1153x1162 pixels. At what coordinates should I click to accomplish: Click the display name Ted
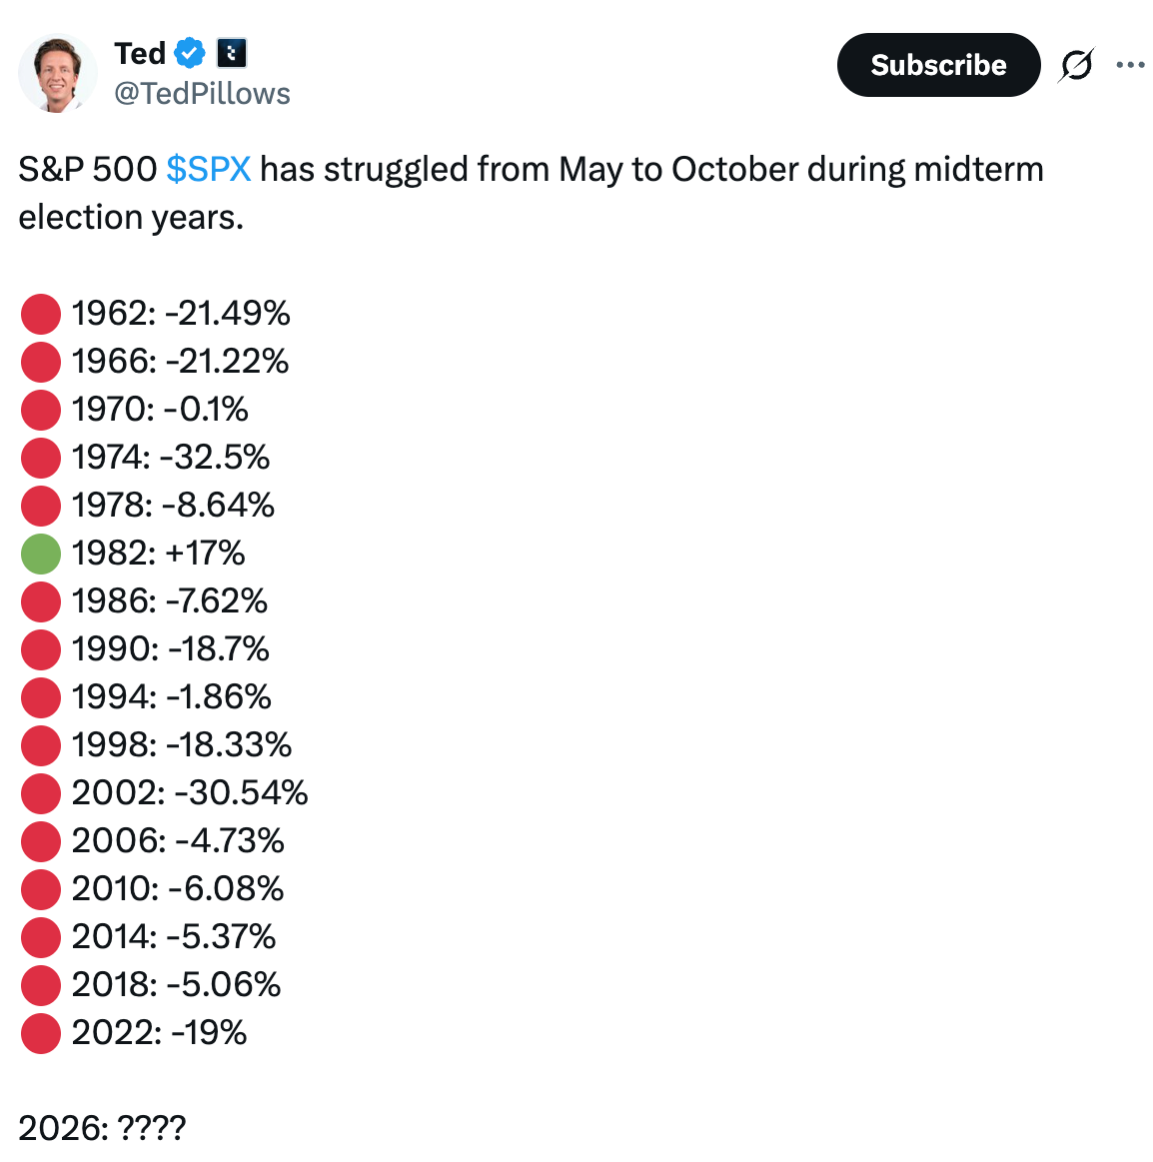140,53
